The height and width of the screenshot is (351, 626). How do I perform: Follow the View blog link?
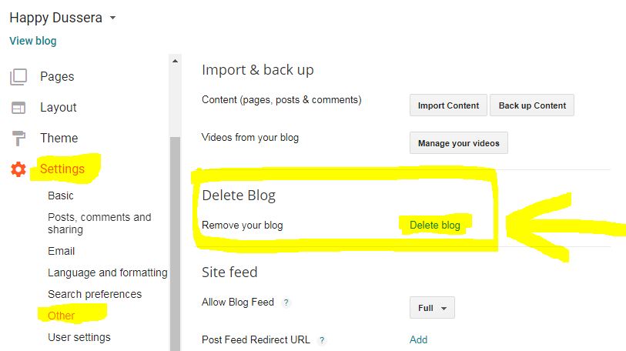[33, 41]
